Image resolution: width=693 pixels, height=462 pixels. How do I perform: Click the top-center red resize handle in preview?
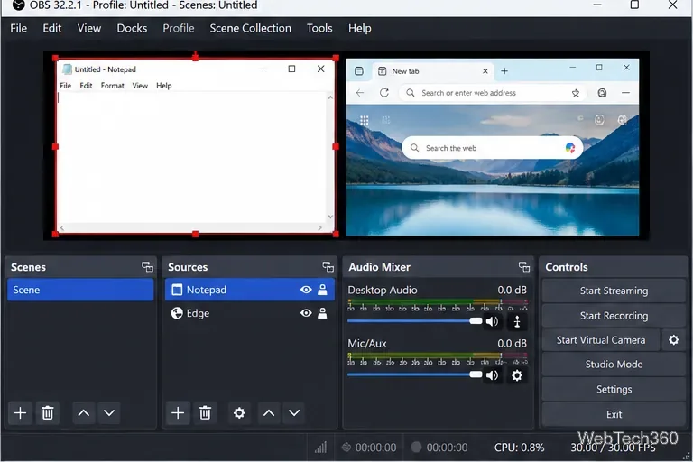pyautogui.click(x=195, y=57)
